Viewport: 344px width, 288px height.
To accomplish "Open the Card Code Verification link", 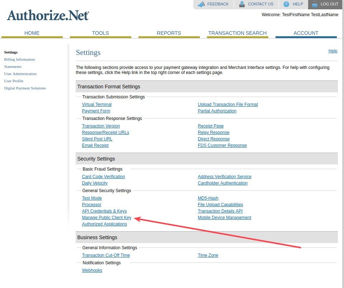I will [104, 177].
